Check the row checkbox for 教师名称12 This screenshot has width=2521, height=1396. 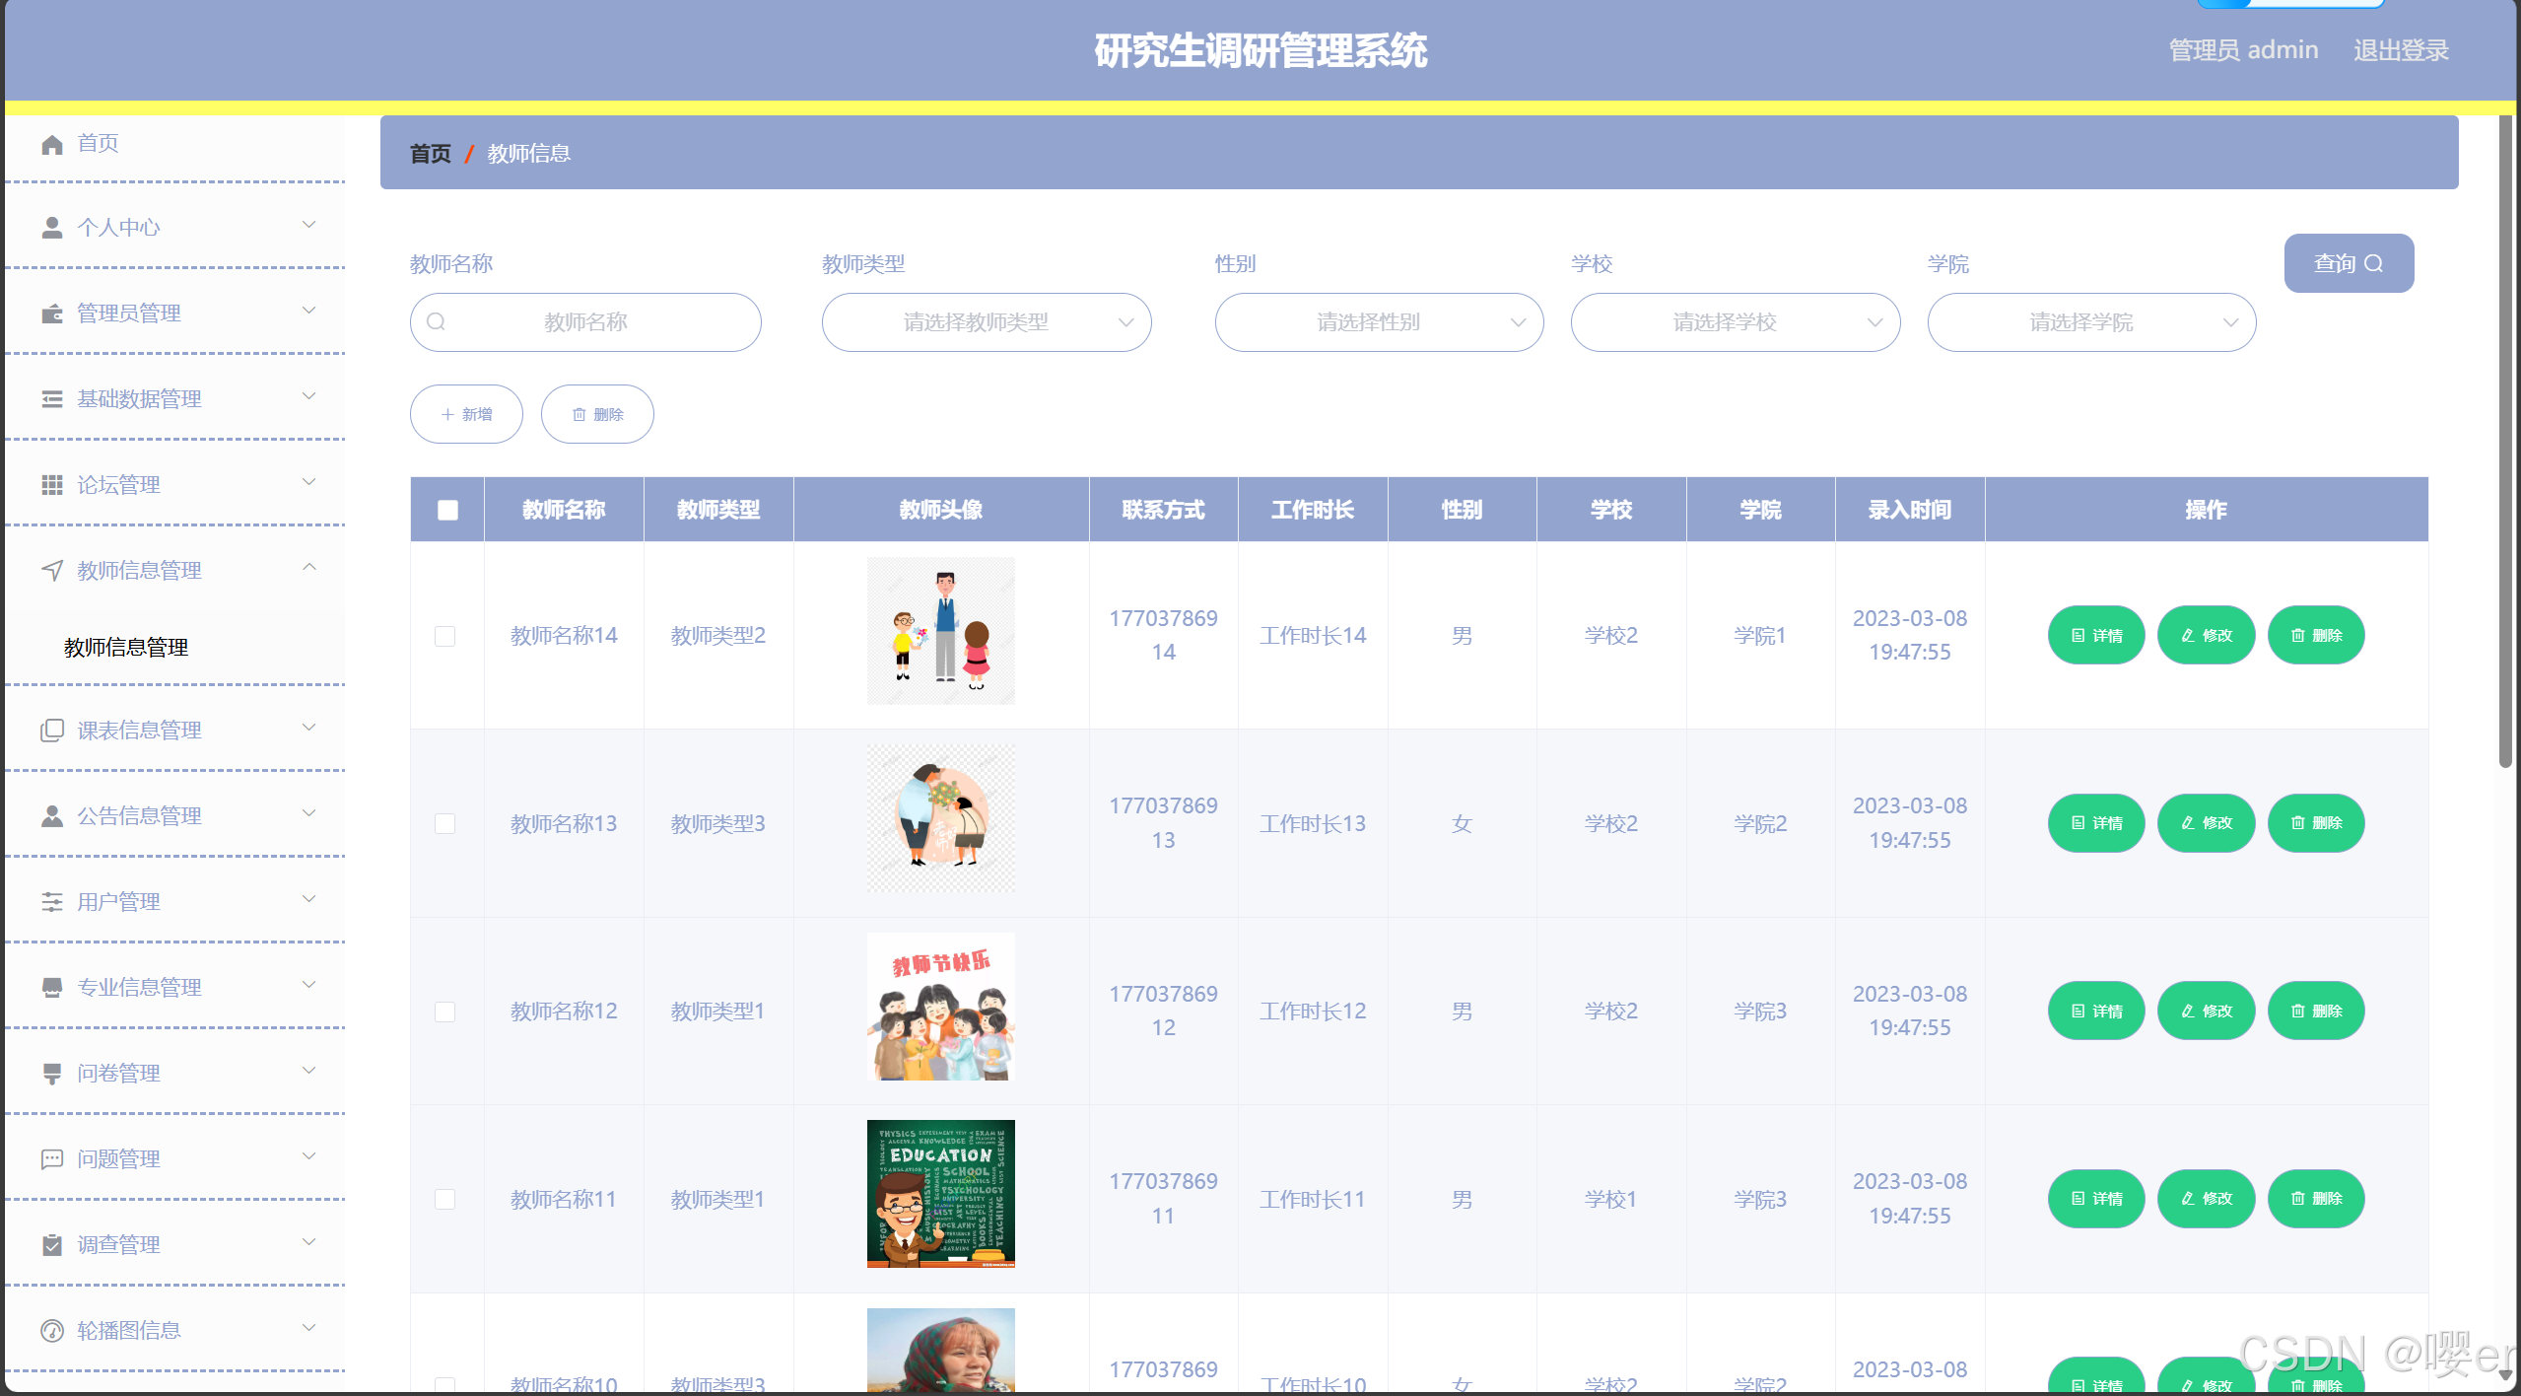pyautogui.click(x=445, y=1012)
